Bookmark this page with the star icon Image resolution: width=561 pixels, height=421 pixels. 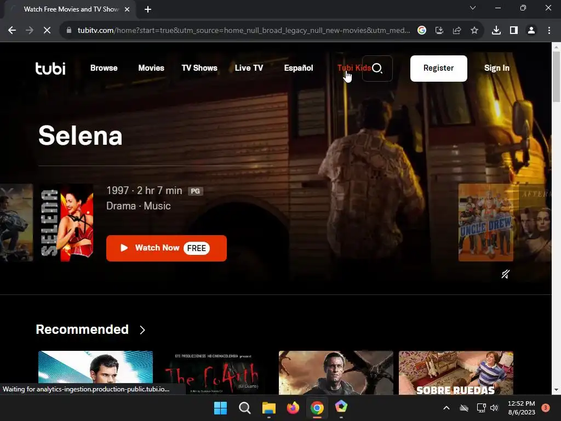click(x=474, y=31)
